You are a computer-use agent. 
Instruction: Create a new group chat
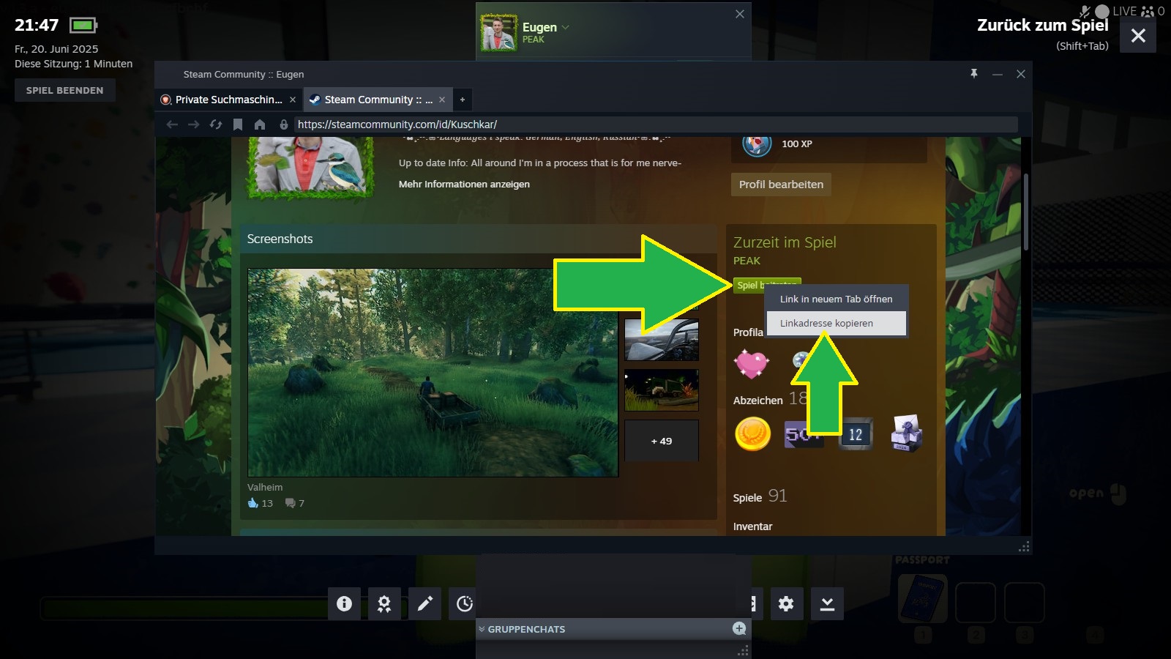739,628
